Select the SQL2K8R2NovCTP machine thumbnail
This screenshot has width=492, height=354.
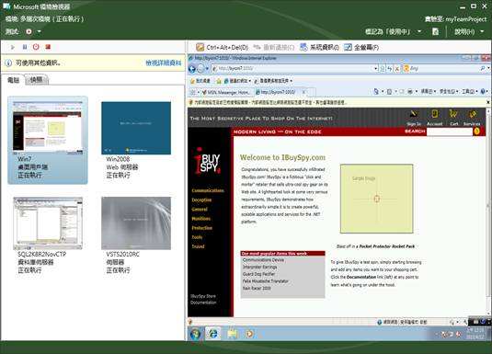coord(48,235)
